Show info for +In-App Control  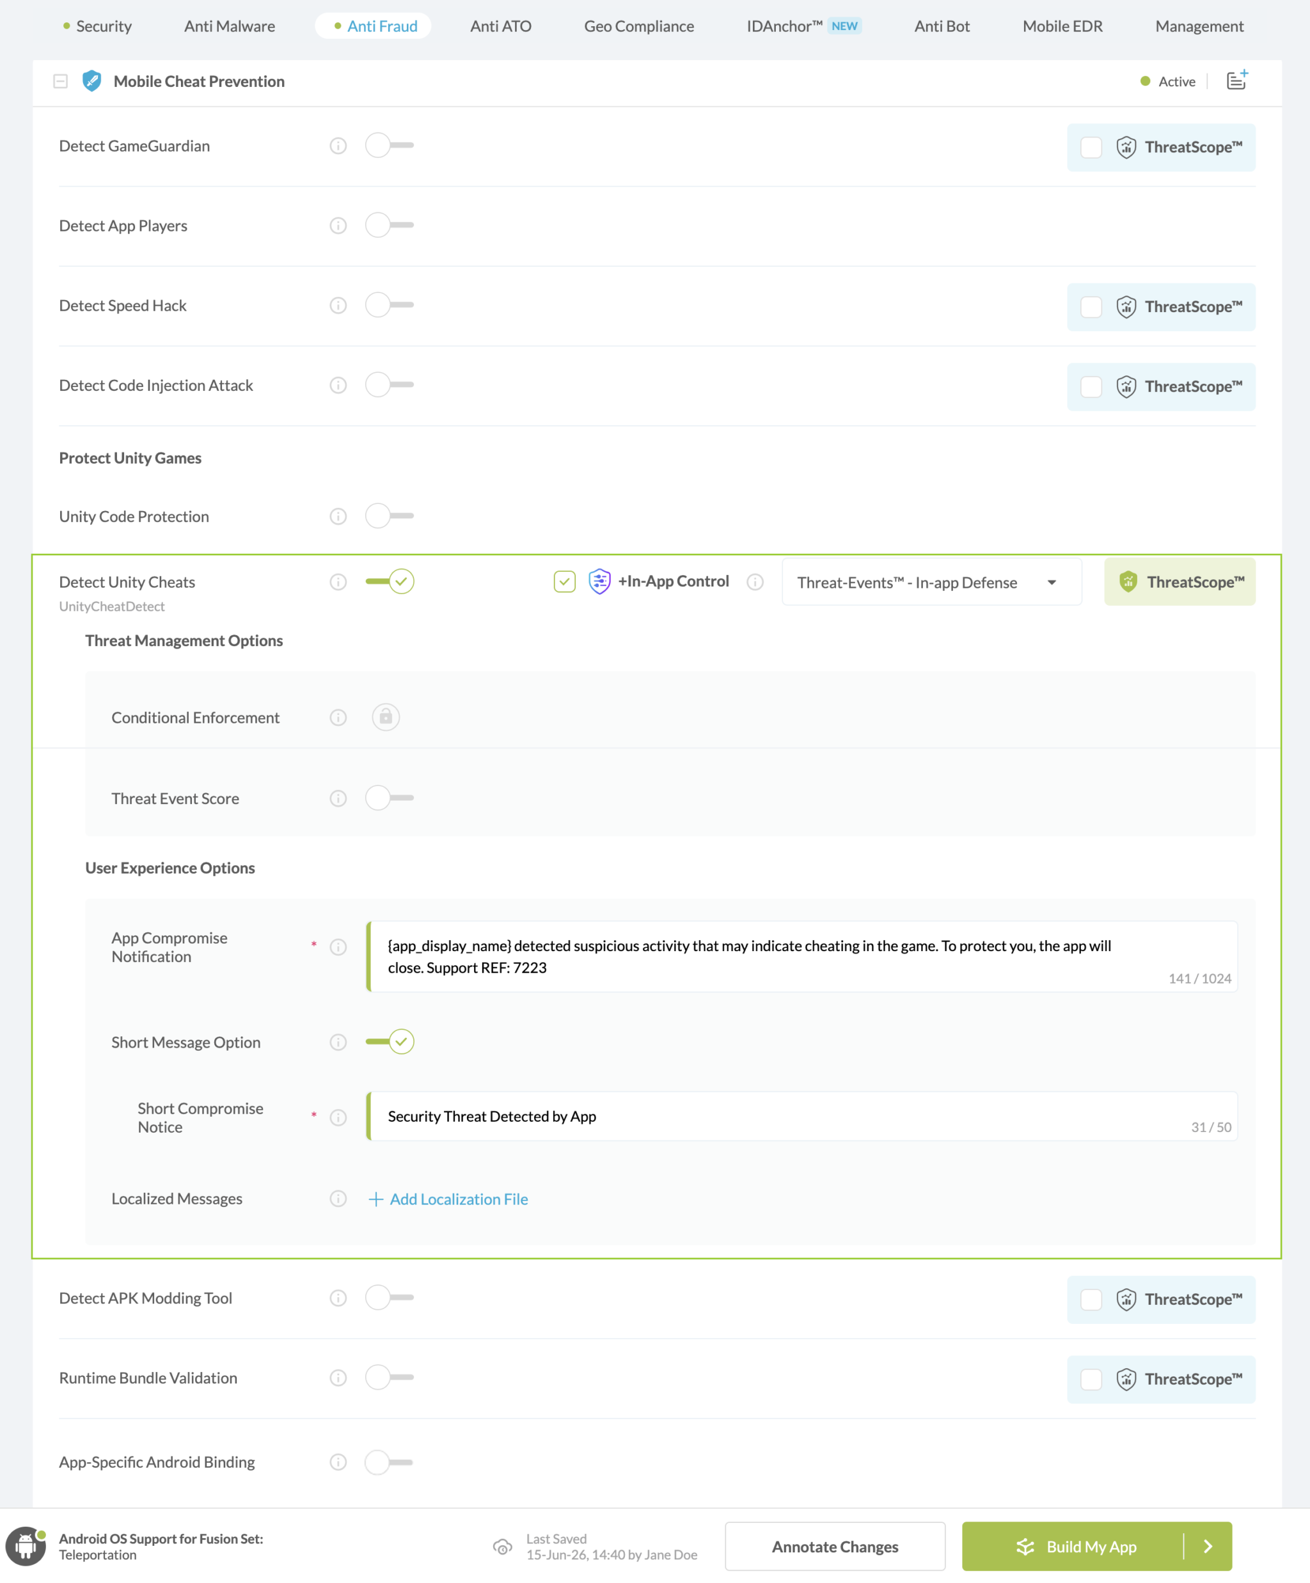755,582
